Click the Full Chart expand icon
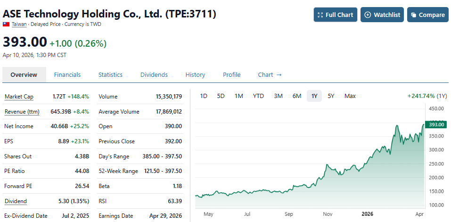The height and width of the screenshot is (222, 451). 320,15
